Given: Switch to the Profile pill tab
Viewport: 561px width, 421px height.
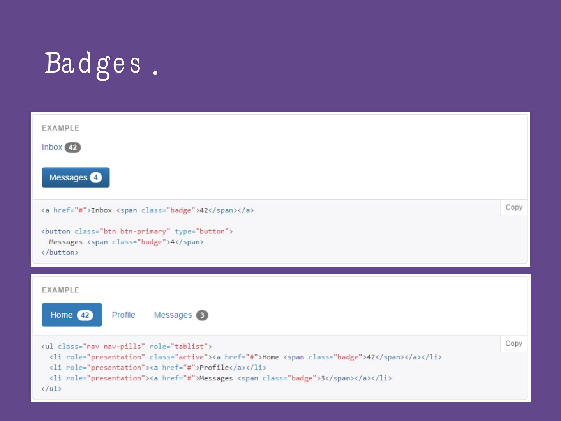Looking at the screenshot, I should pos(123,315).
